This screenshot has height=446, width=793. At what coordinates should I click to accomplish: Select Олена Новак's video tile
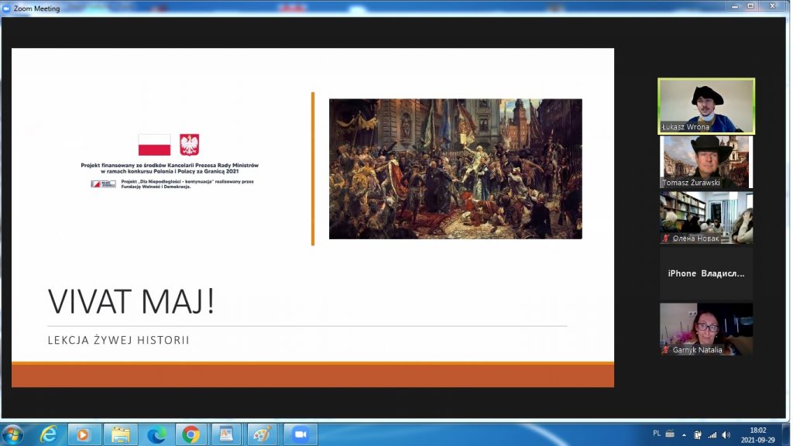point(705,218)
